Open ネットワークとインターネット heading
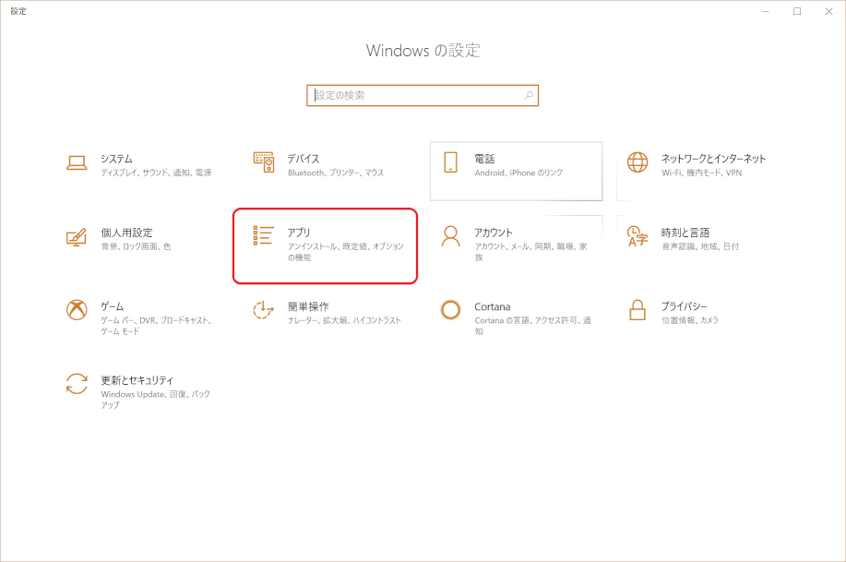Viewport: 846px width, 562px height. coord(714,159)
